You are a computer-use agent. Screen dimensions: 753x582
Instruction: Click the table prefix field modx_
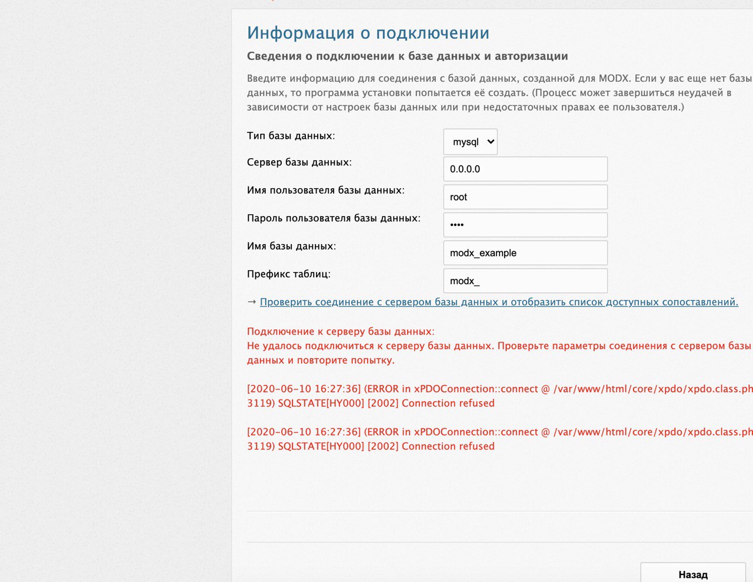[525, 281]
